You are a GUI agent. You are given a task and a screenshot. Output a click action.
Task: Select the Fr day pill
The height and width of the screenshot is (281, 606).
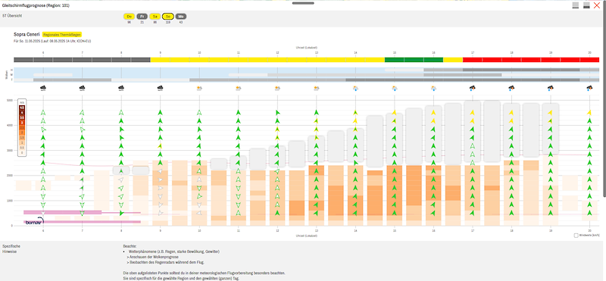pos(142,16)
